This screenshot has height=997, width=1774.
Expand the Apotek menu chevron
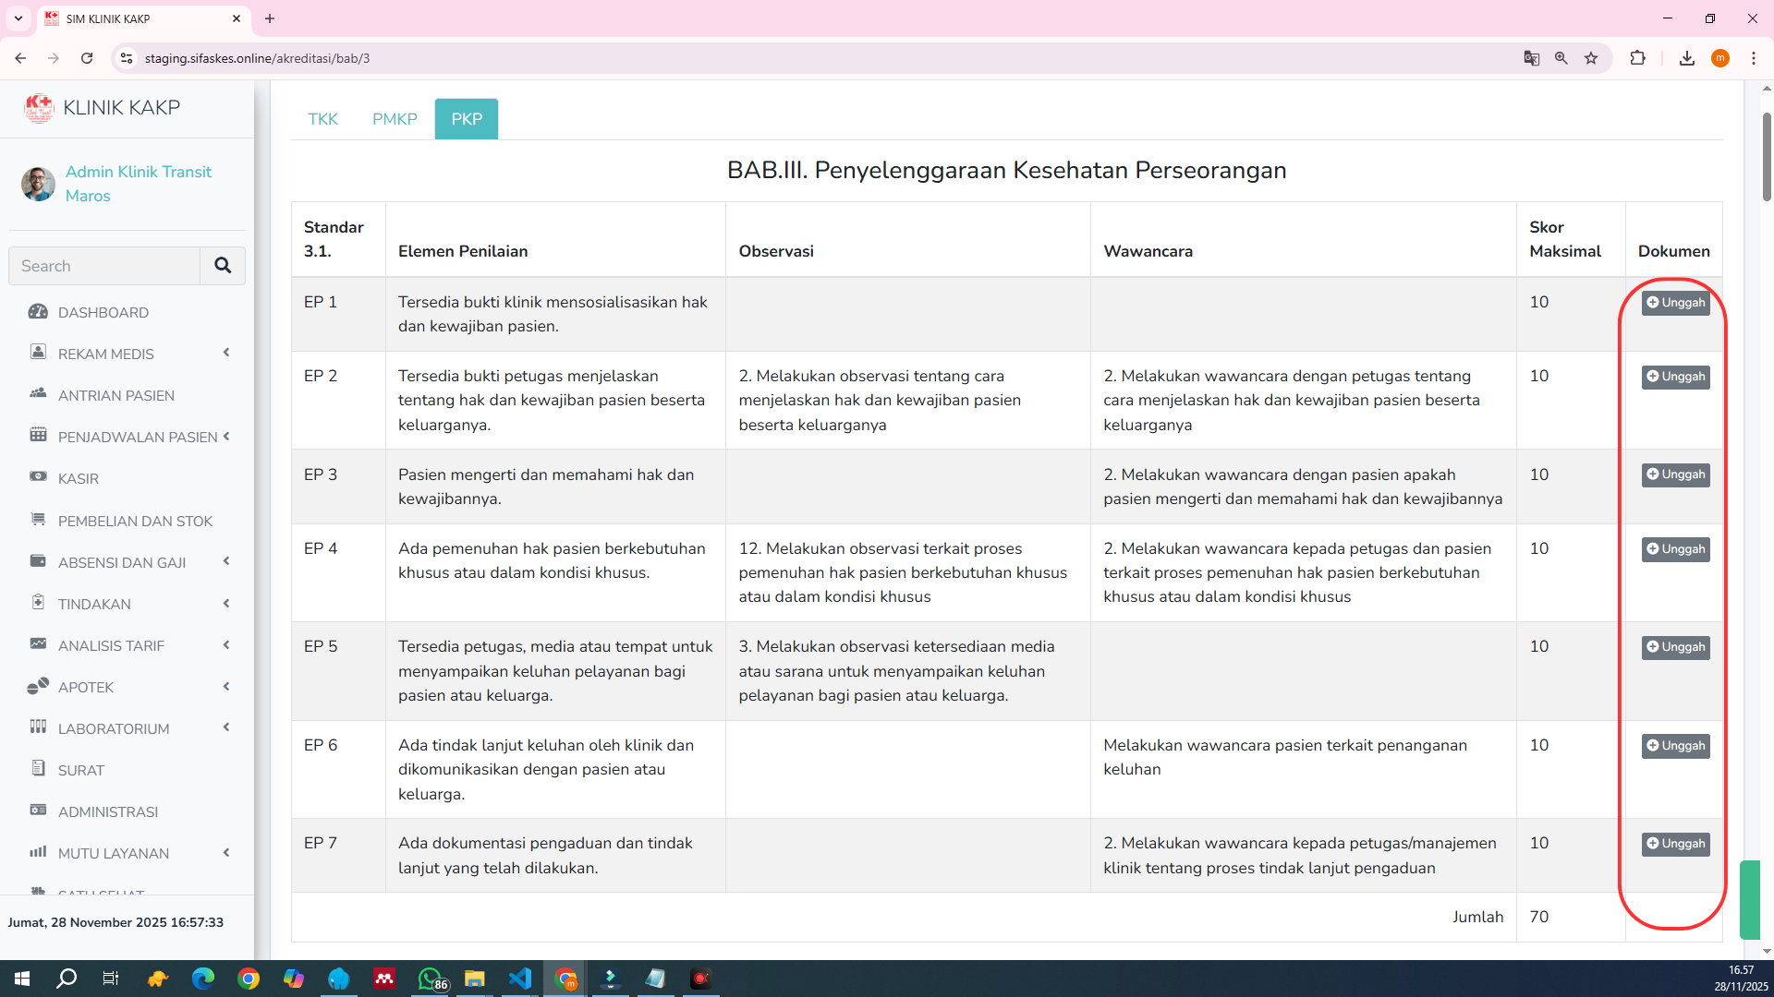226,687
